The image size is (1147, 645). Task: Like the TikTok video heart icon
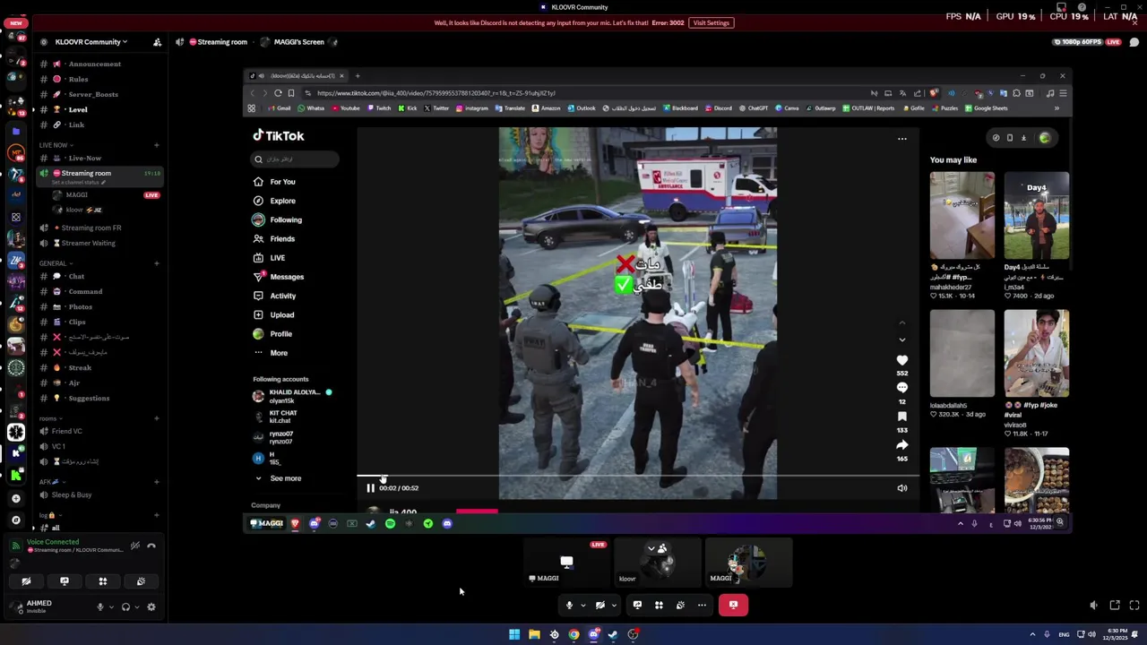[x=902, y=360]
